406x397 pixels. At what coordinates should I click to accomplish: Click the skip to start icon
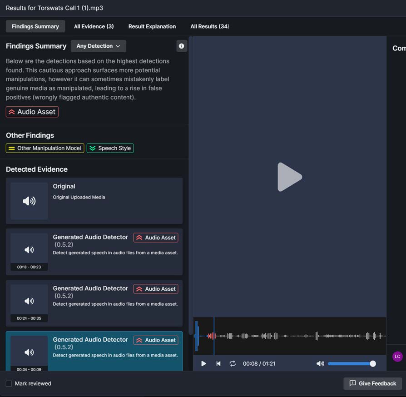click(218, 363)
